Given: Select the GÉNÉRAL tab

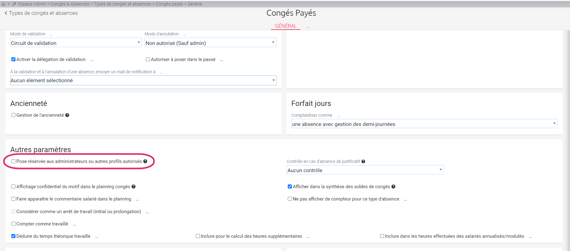Looking at the screenshot, I should (x=286, y=26).
